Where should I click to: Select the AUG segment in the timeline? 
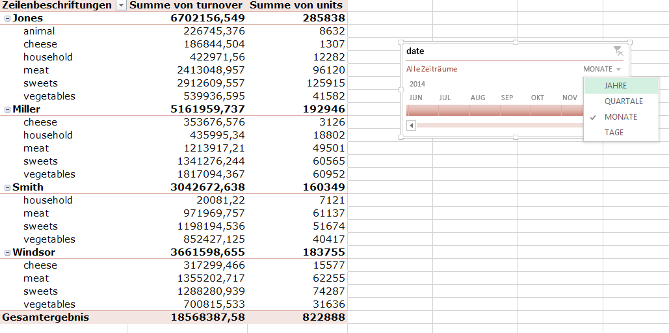click(478, 110)
